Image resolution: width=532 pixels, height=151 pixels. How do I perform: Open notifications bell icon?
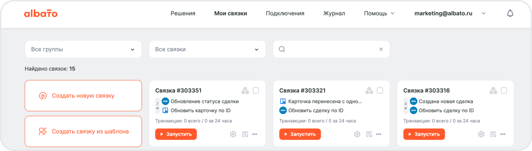(x=510, y=13)
